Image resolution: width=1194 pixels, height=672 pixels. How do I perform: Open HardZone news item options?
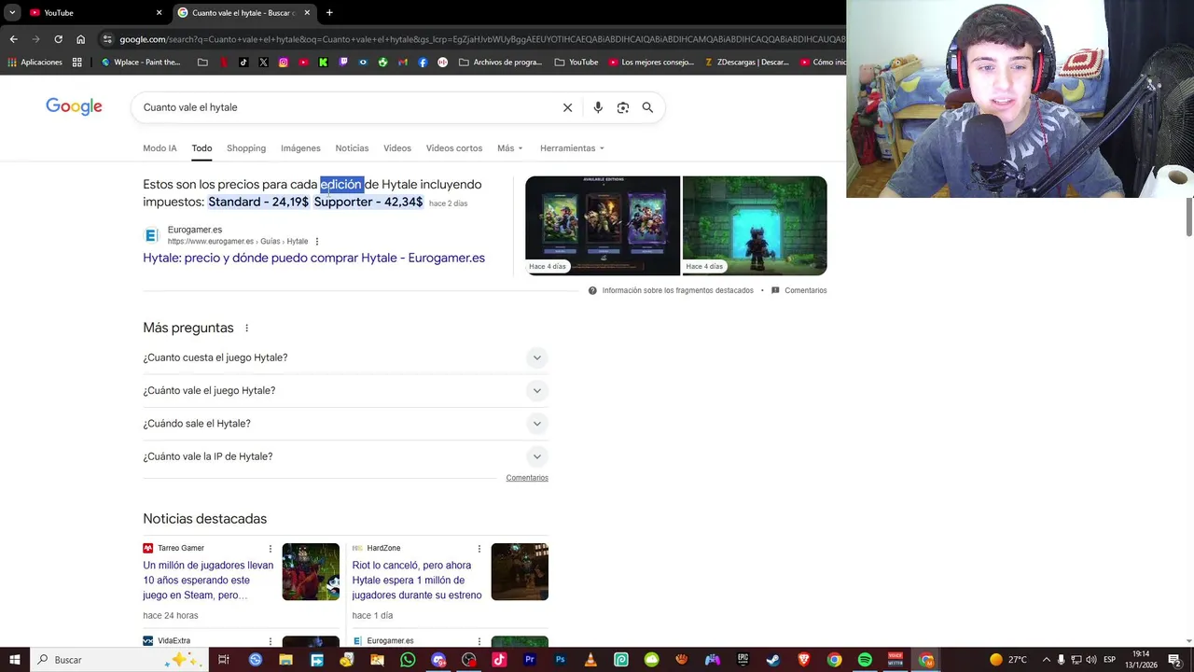pyautogui.click(x=479, y=549)
